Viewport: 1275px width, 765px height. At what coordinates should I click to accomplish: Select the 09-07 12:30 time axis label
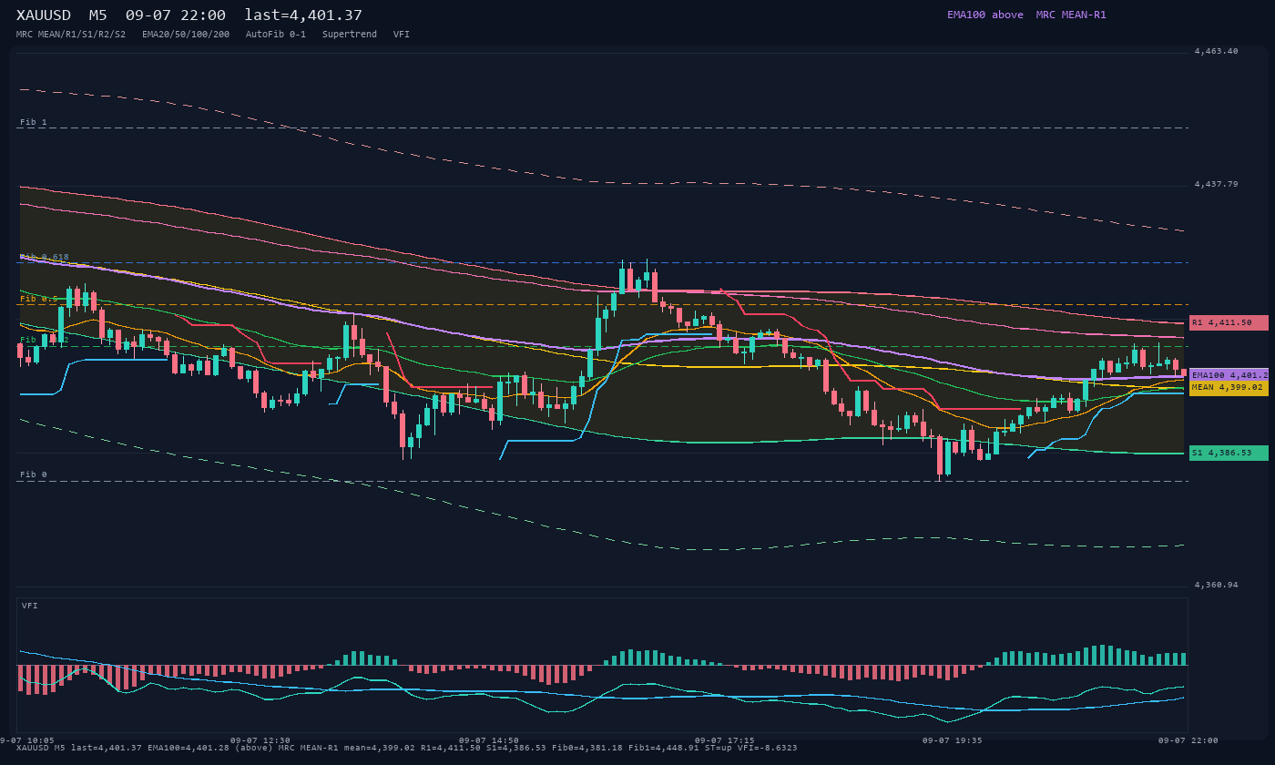(260, 740)
